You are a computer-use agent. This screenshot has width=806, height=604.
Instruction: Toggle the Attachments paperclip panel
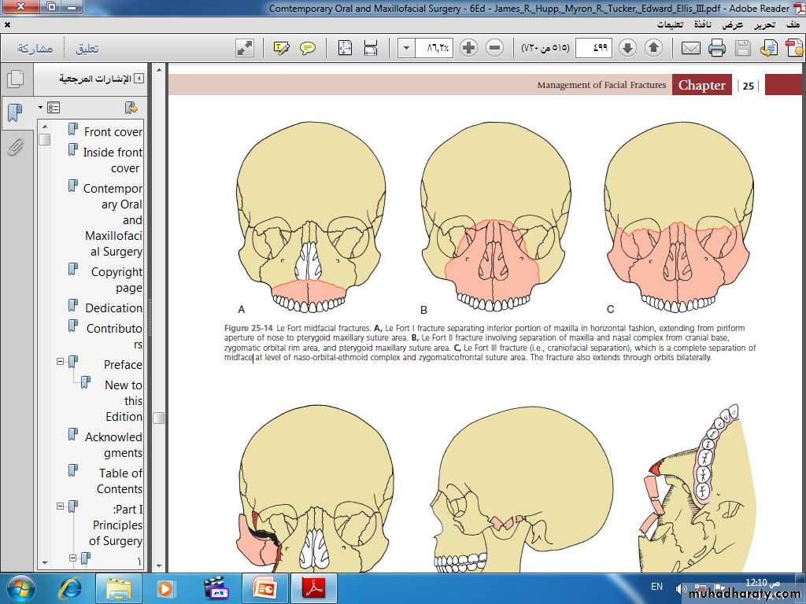[x=15, y=147]
